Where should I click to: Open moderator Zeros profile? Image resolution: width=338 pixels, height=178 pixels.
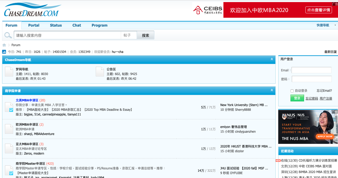click(x=28, y=154)
